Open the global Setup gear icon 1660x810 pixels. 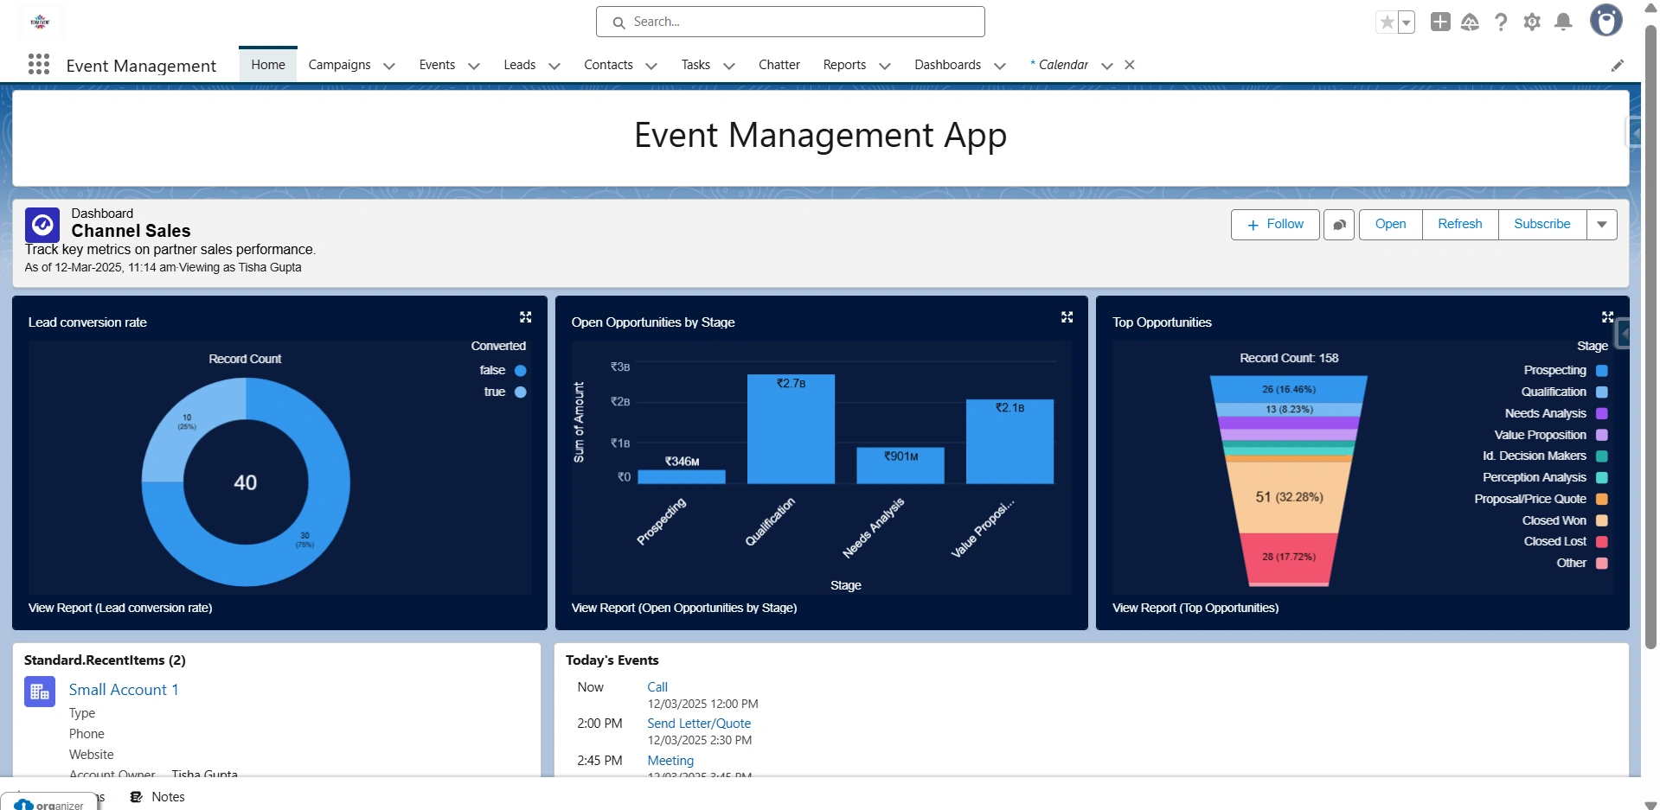click(1532, 22)
